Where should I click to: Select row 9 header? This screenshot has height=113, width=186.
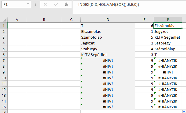(3, 72)
